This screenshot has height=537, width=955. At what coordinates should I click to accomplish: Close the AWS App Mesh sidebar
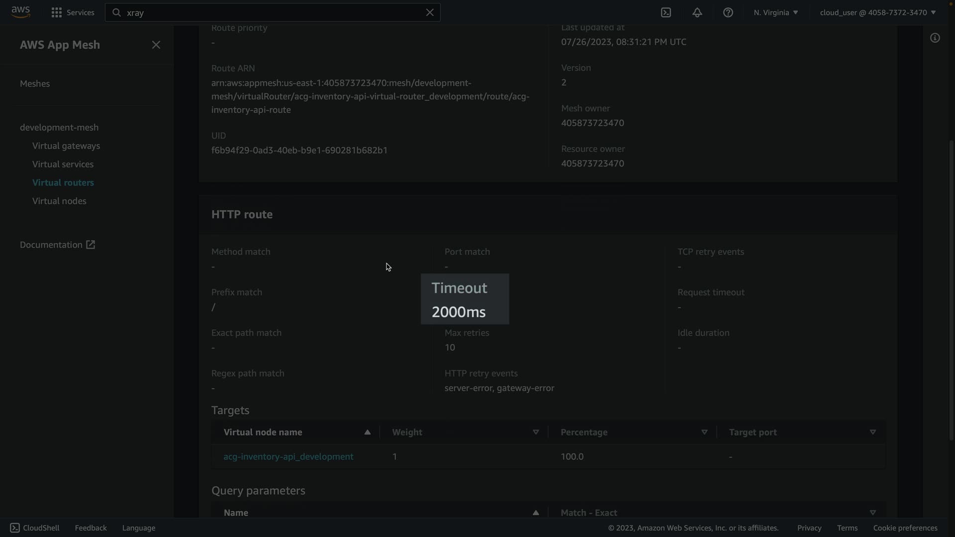click(156, 45)
